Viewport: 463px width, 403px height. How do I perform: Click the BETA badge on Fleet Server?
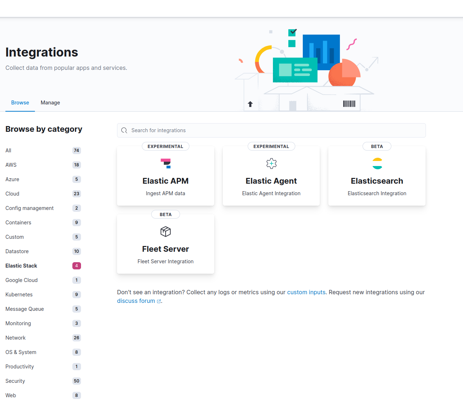point(166,214)
